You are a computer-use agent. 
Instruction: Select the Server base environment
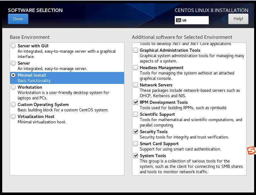[13, 63]
